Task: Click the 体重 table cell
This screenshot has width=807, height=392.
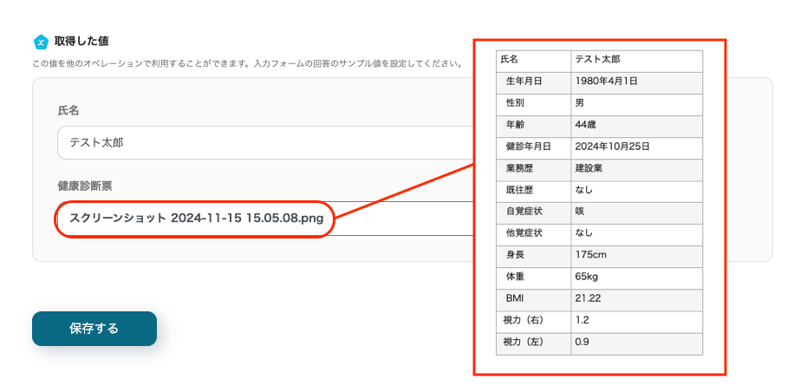Action: 534,278
